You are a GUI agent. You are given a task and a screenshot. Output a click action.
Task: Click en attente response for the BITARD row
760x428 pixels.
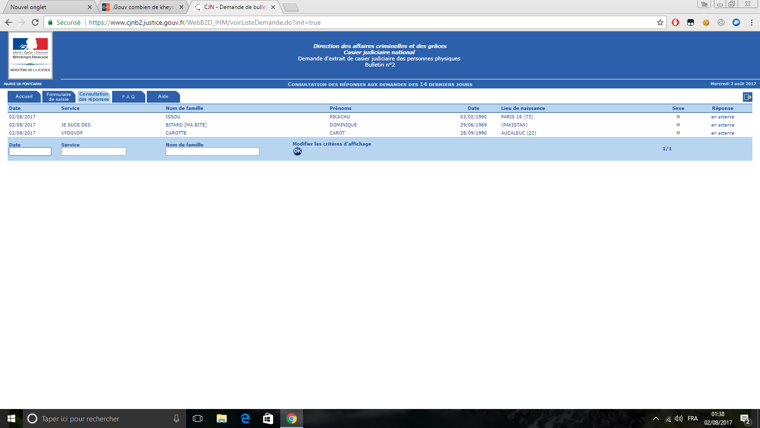[x=722, y=125]
